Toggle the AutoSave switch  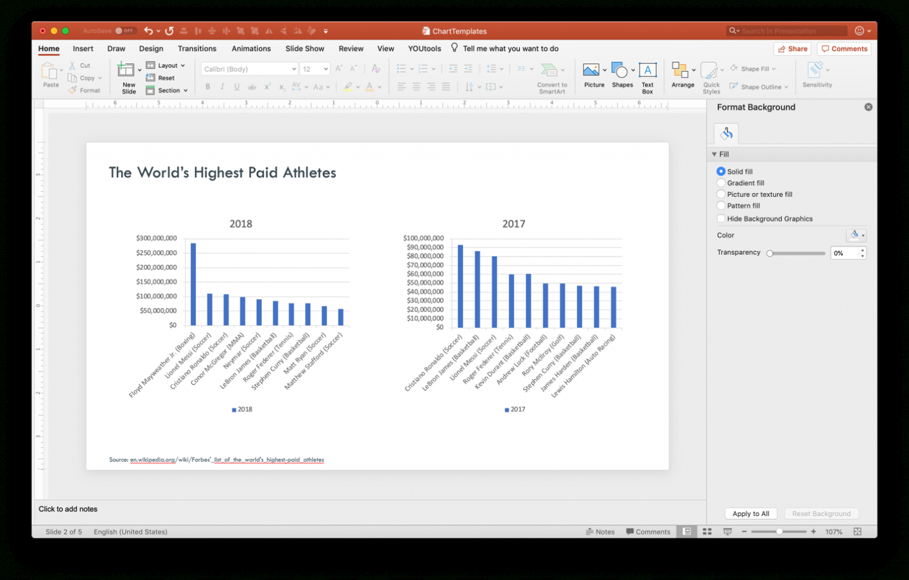pos(125,31)
